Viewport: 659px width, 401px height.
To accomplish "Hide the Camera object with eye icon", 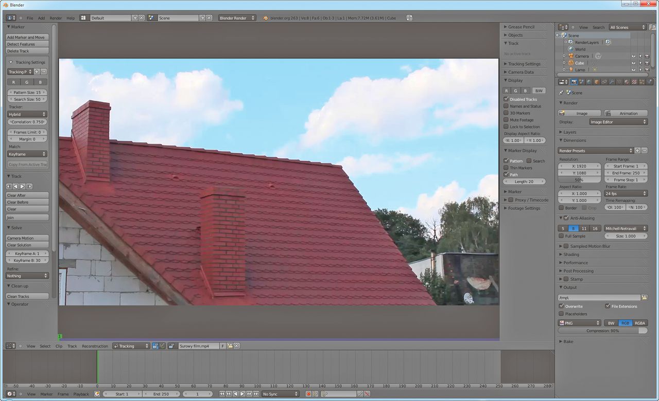I will (634, 56).
